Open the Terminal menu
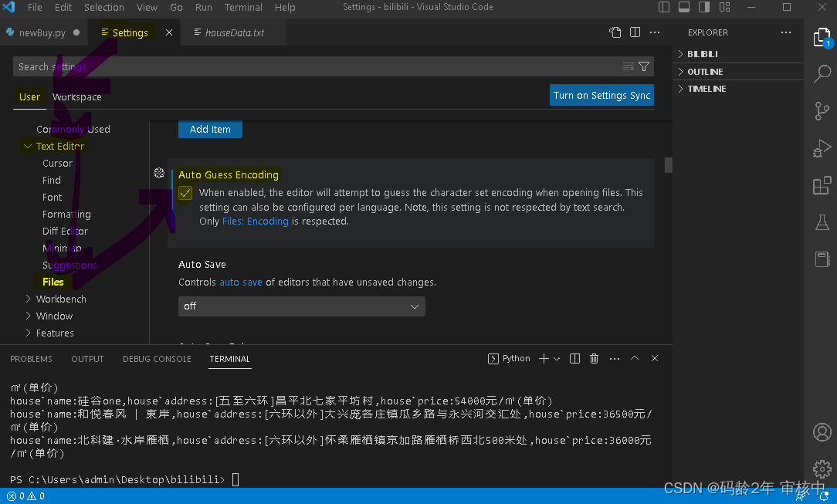837x504 pixels. 243,8
